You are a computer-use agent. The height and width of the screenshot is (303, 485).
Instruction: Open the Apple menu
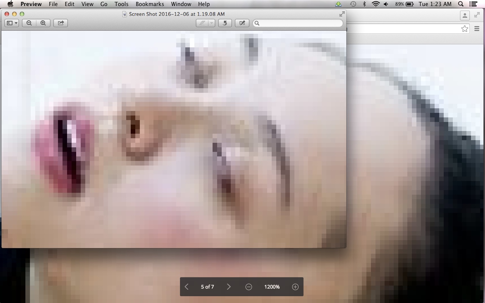pyautogui.click(x=10, y=4)
